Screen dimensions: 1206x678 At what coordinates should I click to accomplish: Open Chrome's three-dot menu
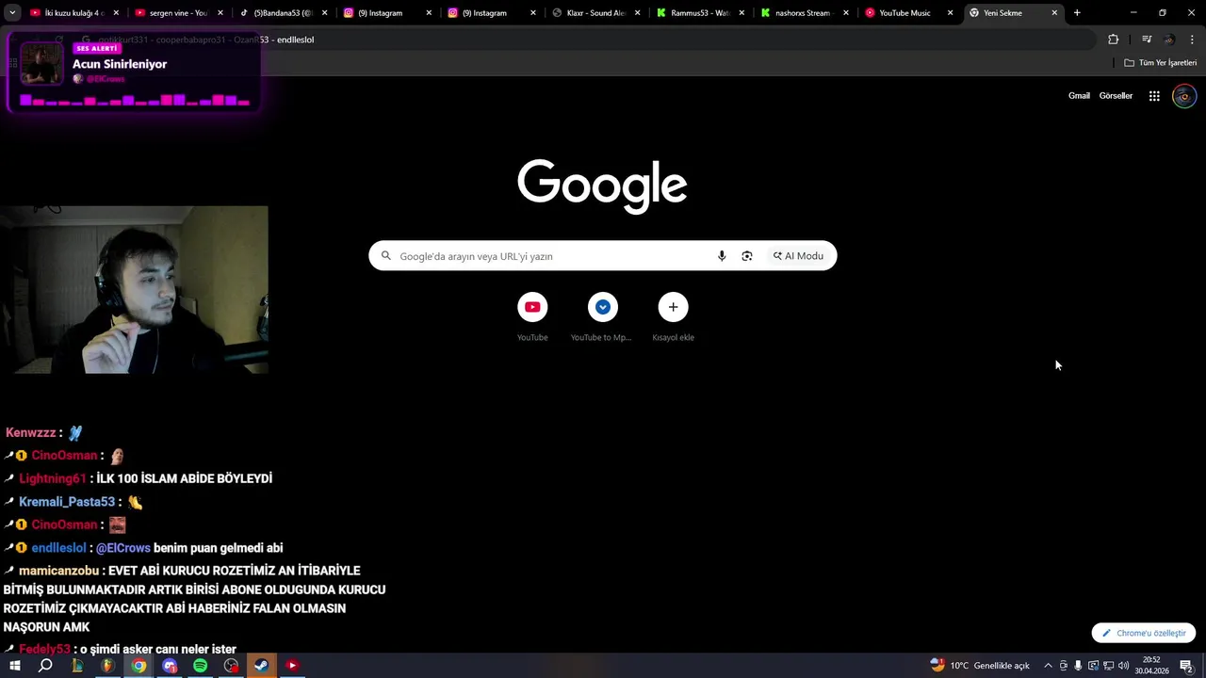click(1192, 40)
